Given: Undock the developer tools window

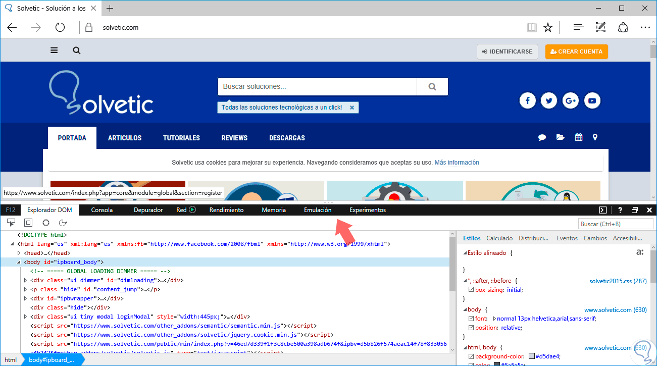Looking at the screenshot, I should point(635,210).
